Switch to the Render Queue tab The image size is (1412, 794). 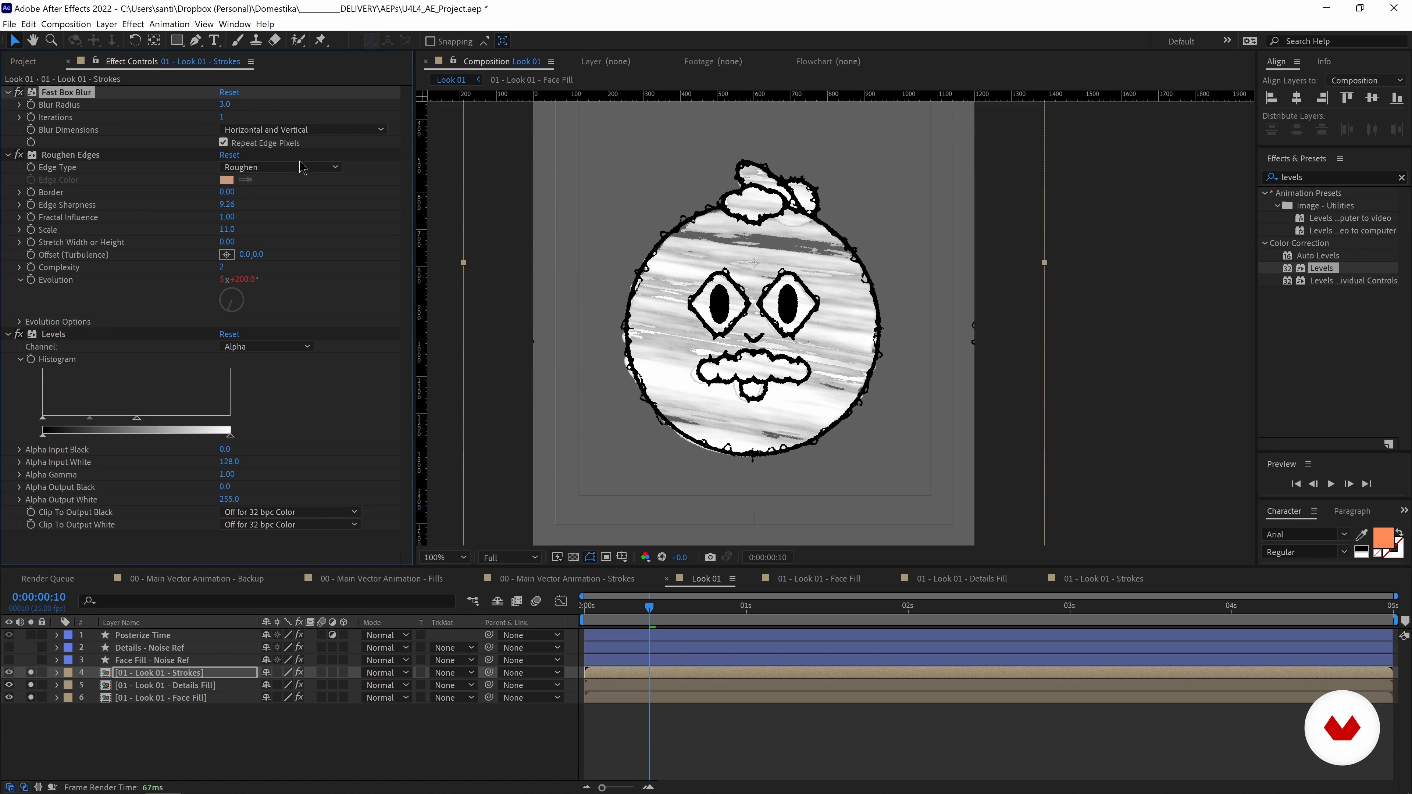click(x=48, y=579)
